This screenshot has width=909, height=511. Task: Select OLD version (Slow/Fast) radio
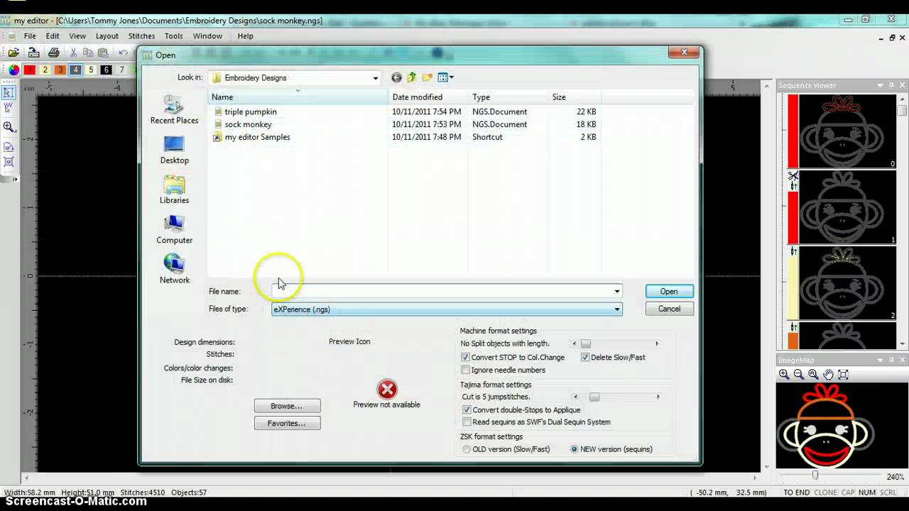[467, 449]
